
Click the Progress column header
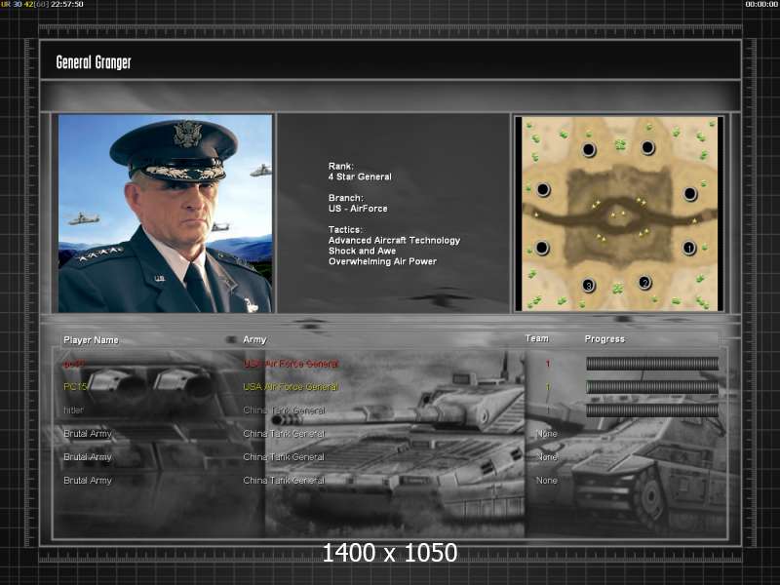tap(604, 339)
